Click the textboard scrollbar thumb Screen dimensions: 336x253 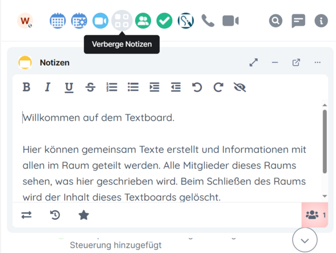tap(325, 141)
